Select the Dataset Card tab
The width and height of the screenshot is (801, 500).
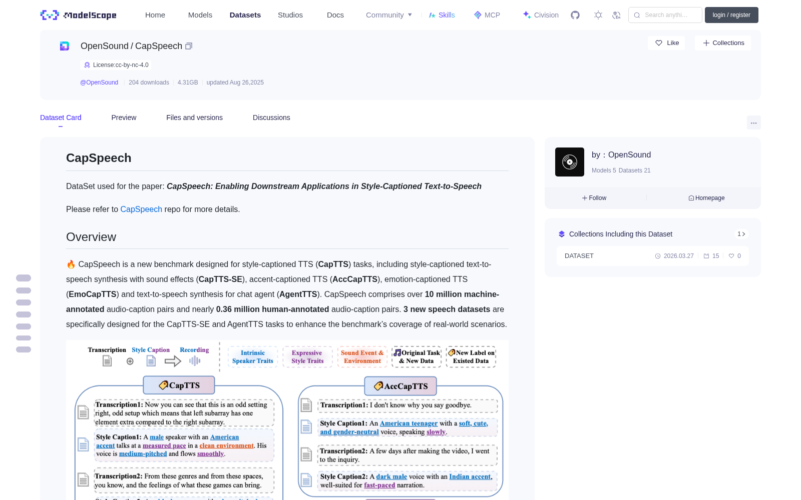[61, 117]
